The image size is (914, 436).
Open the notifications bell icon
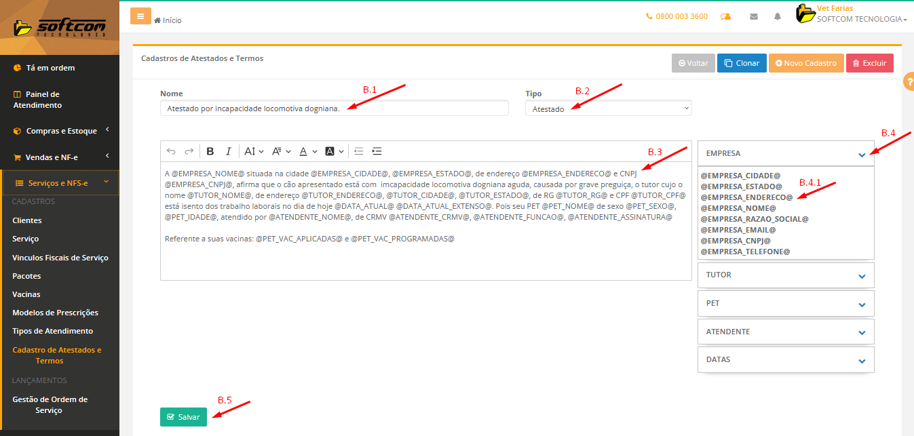point(778,17)
